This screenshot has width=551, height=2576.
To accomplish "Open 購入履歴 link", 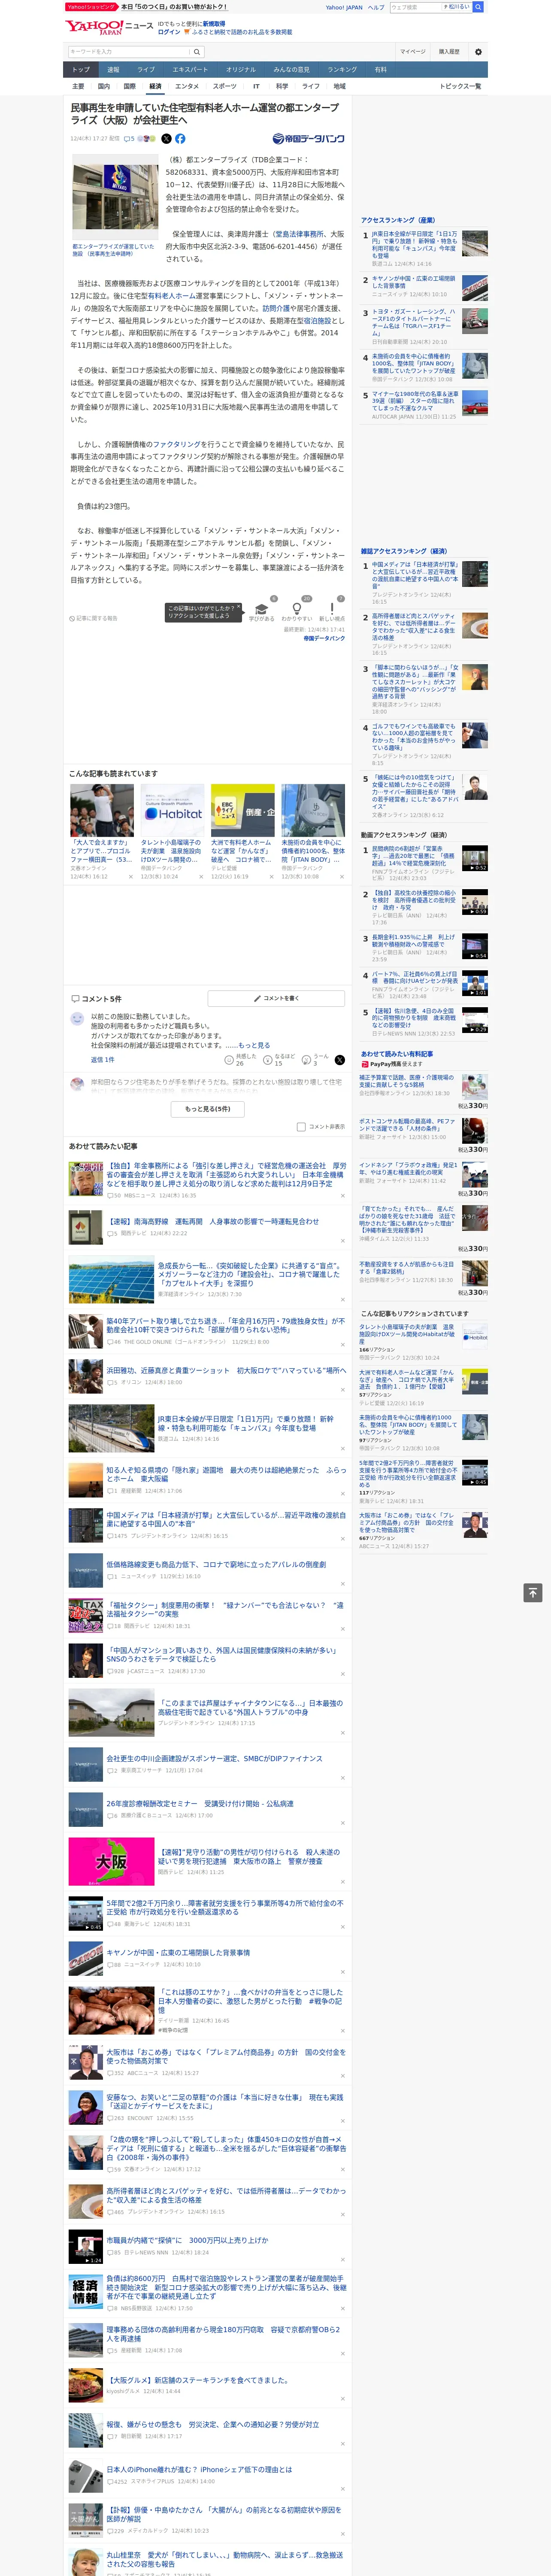I will coord(449,51).
